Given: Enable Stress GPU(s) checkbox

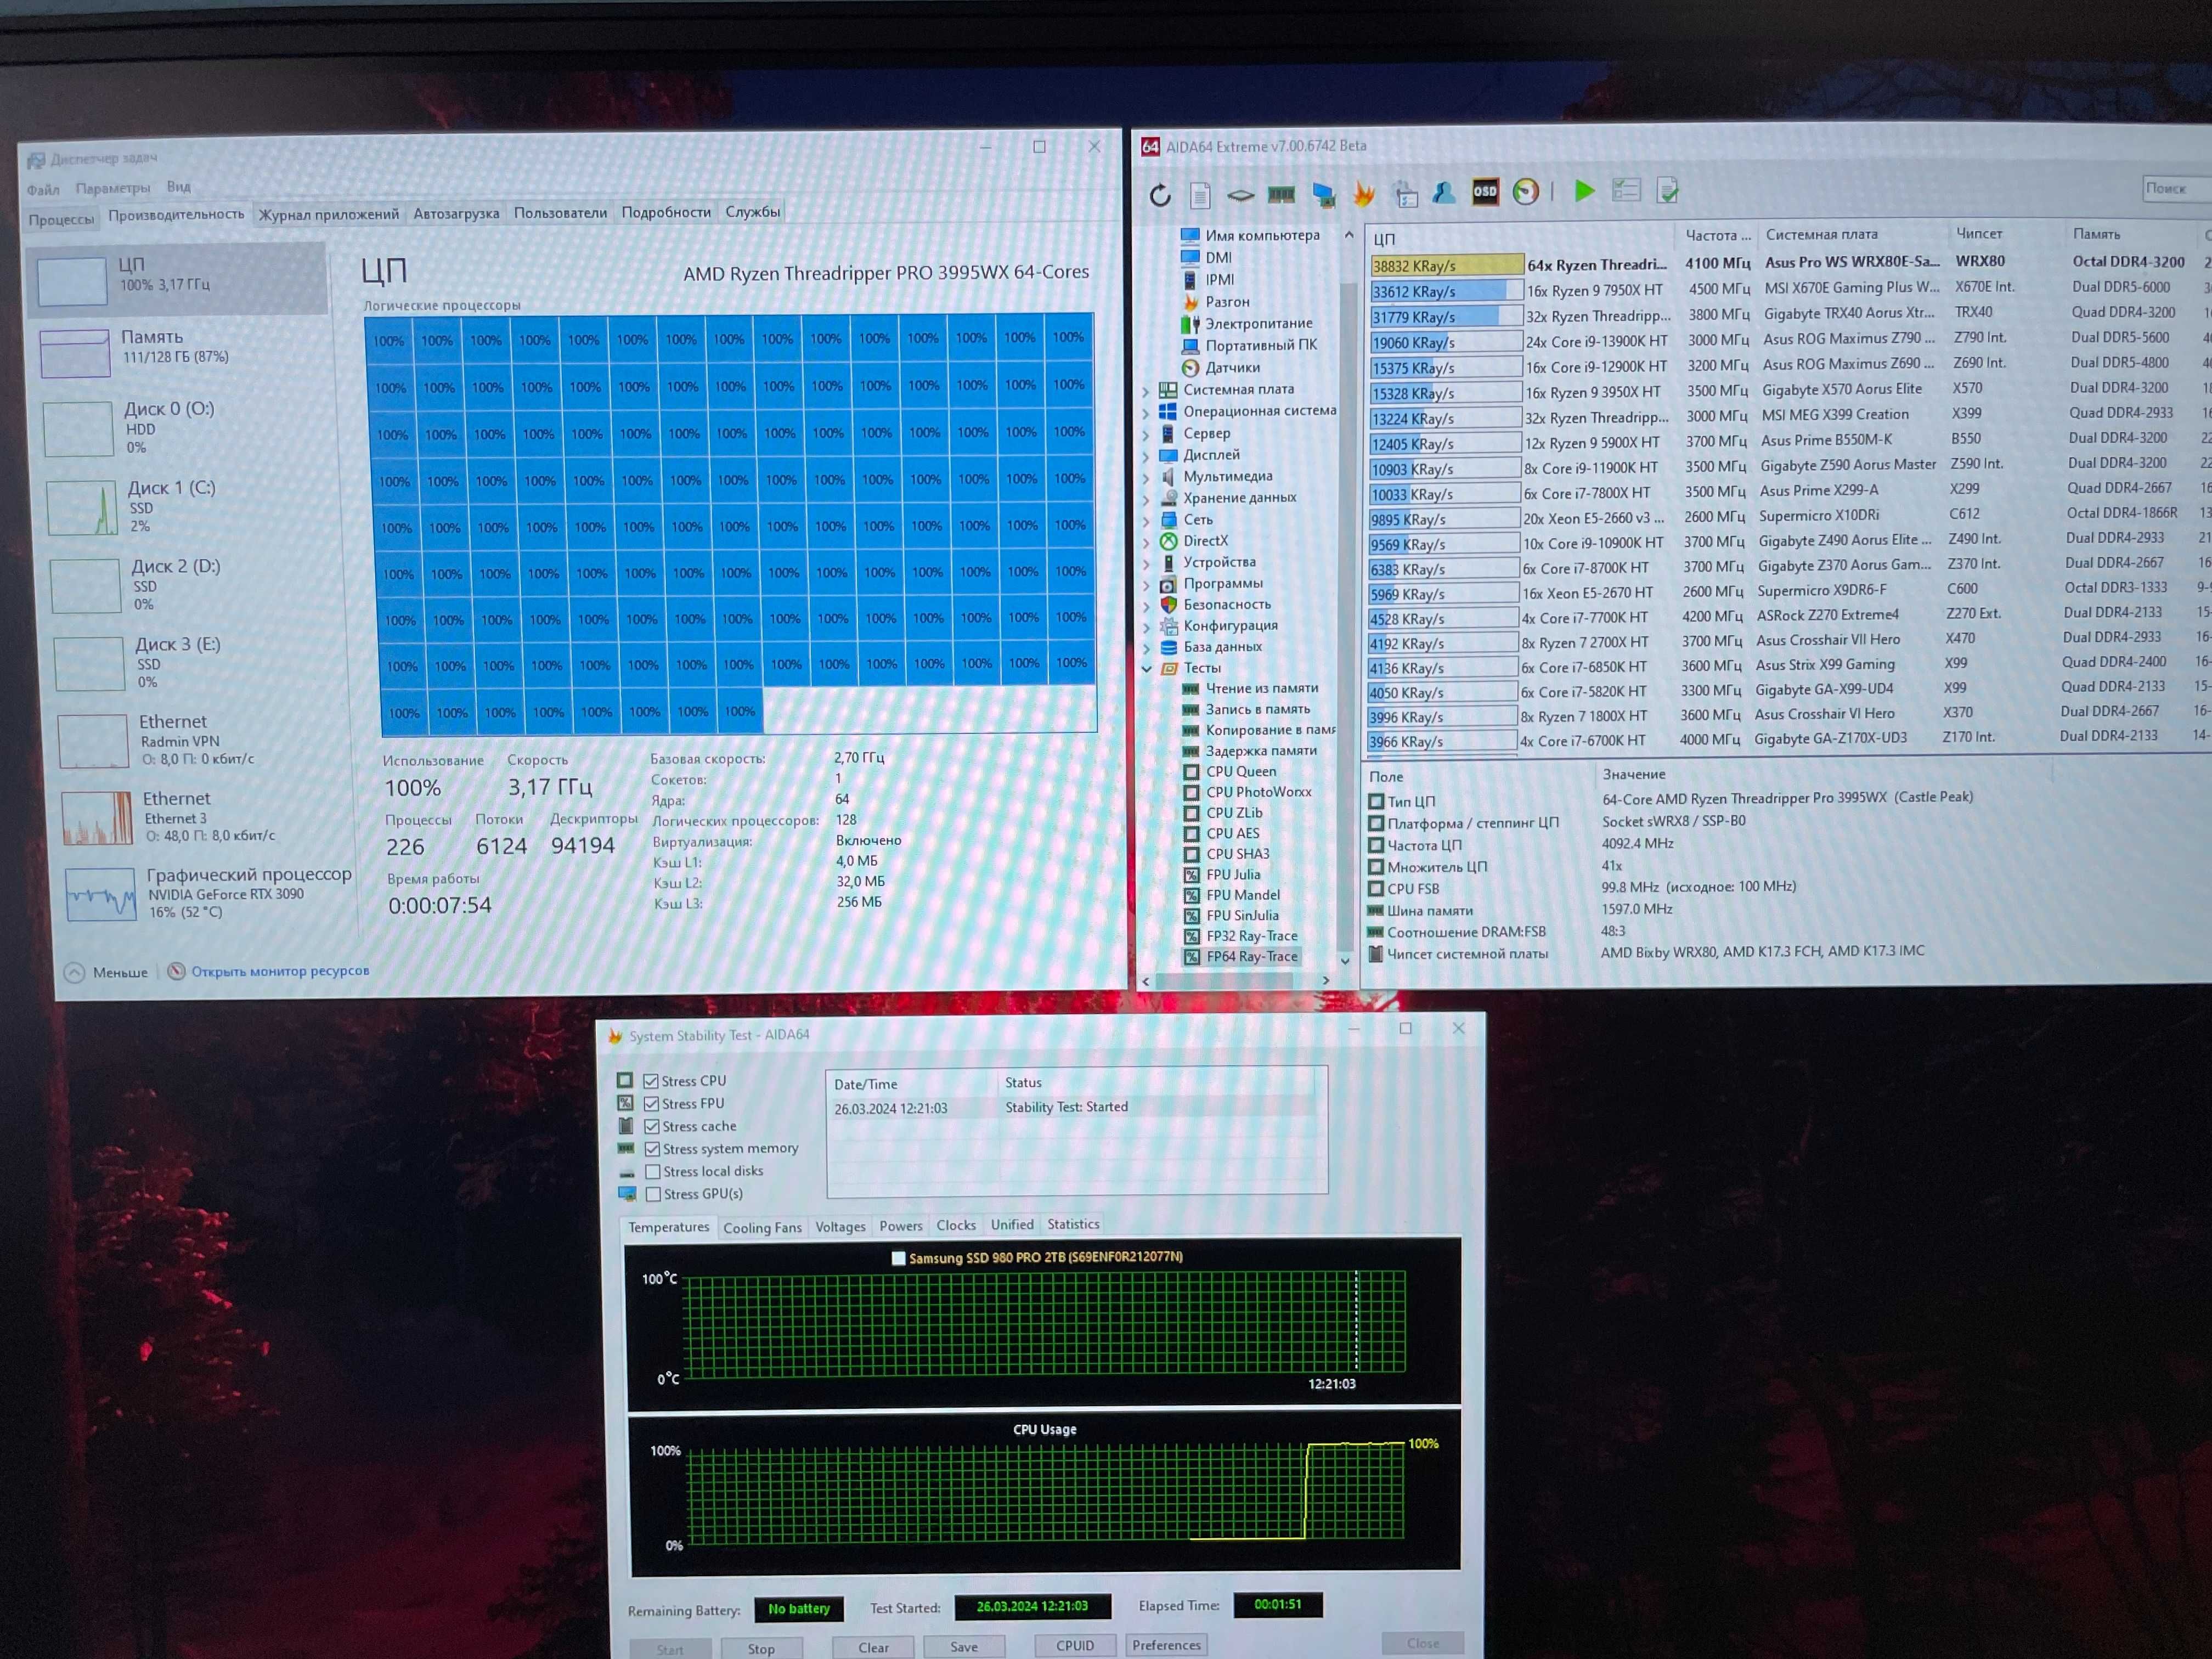Looking at the screenshot, I should [x=654, y=1194].
